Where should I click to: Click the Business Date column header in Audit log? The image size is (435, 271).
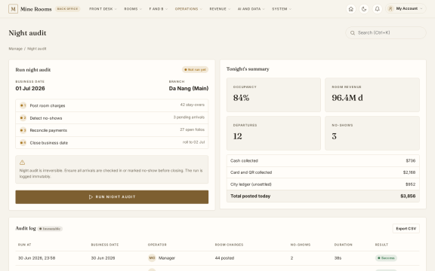(105, 245)
